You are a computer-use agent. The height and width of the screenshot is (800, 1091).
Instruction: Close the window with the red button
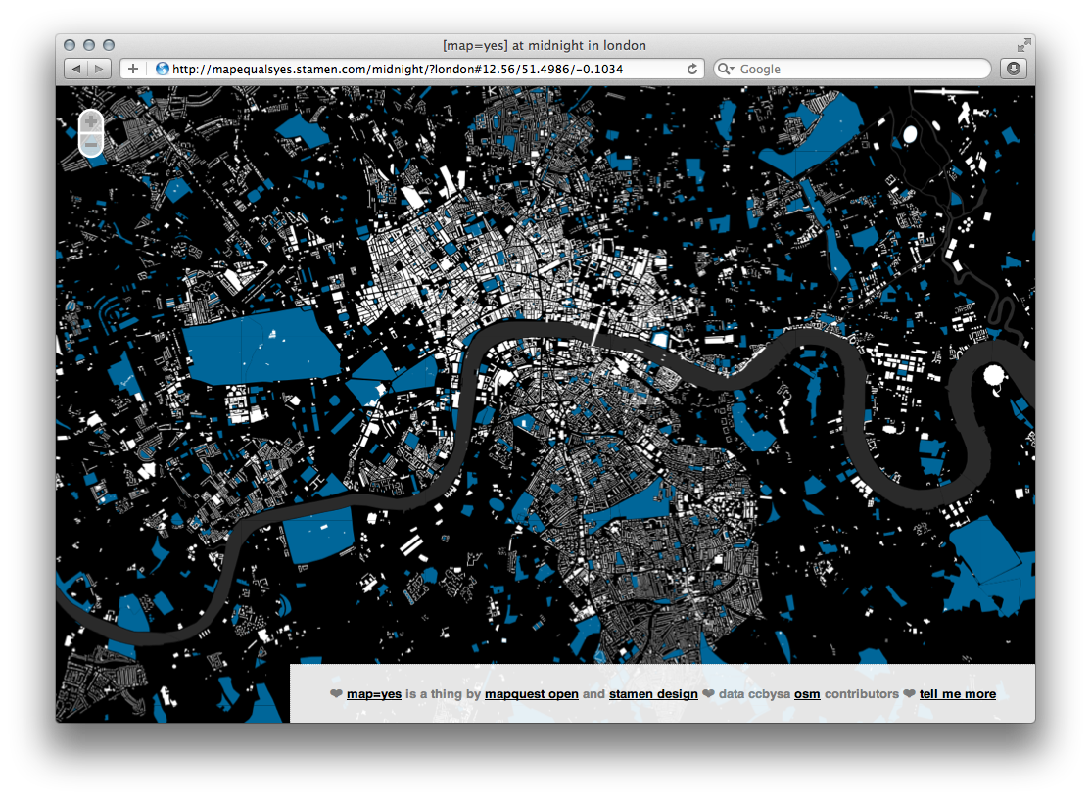point(70,45)
